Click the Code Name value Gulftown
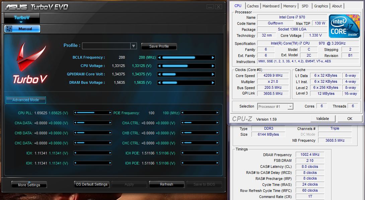Screen dimensions: 365x200 275,23
